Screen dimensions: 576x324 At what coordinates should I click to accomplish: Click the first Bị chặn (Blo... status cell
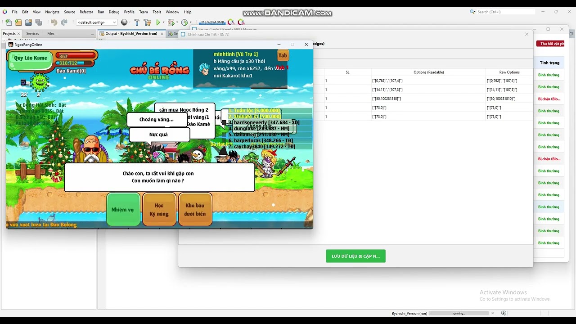point(549,99)
